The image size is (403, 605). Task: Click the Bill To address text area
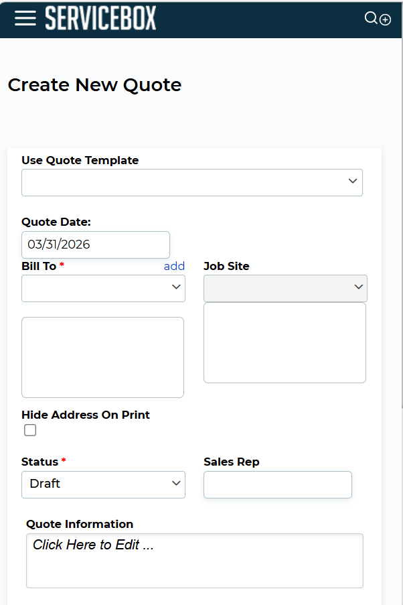(x=102, y=357)
